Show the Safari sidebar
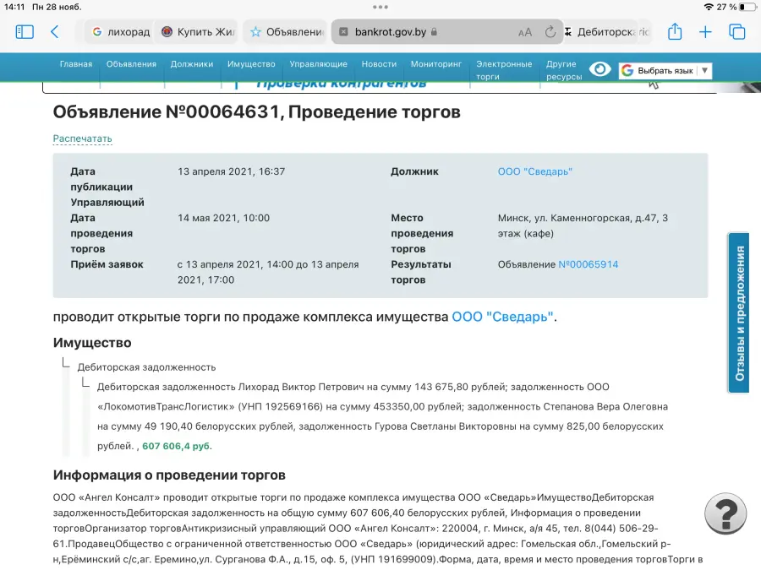The width and height of the screenshot is (761, 570). 25,32
